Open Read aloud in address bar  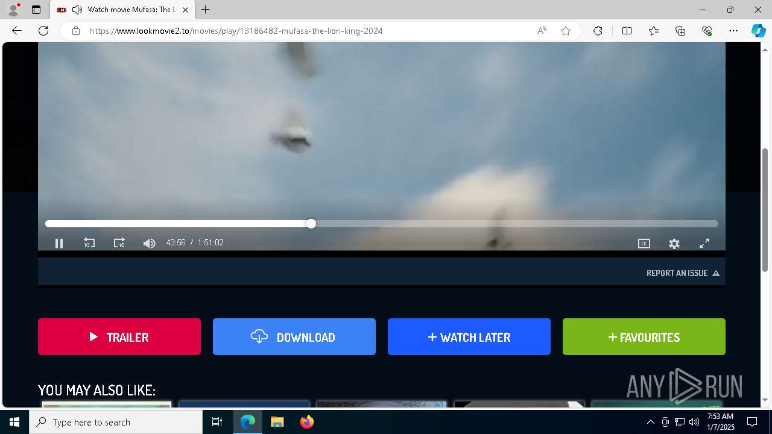[542, 31]
